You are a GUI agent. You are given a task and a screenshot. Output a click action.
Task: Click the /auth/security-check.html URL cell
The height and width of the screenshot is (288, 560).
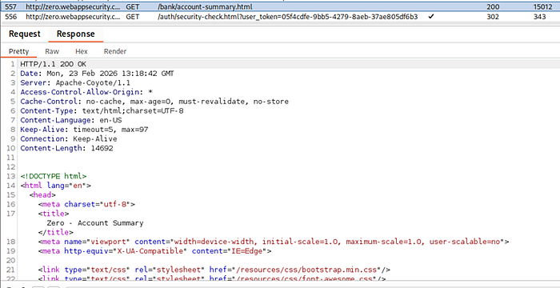coord(287,17)
